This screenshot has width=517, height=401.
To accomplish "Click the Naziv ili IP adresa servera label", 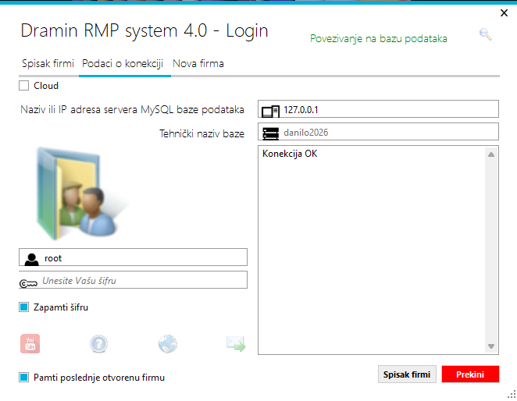I will (132, 109).
